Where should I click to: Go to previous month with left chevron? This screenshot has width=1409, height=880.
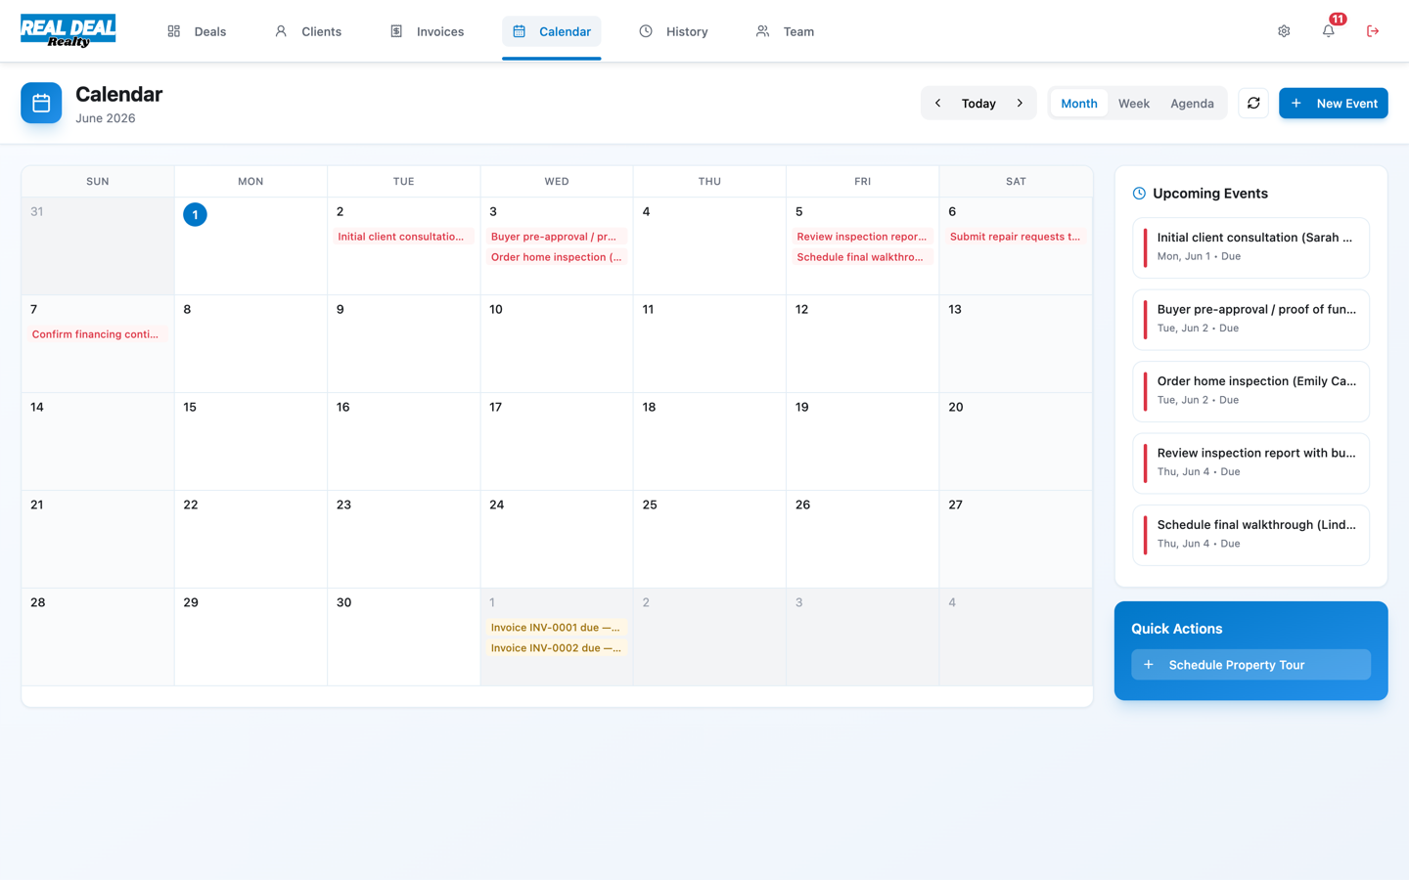937,103
